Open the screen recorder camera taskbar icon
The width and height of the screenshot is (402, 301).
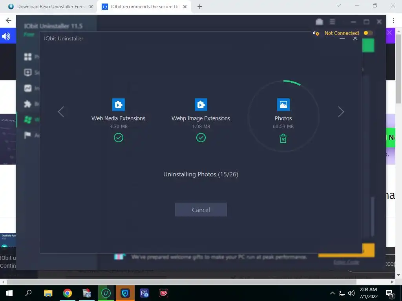164,293
